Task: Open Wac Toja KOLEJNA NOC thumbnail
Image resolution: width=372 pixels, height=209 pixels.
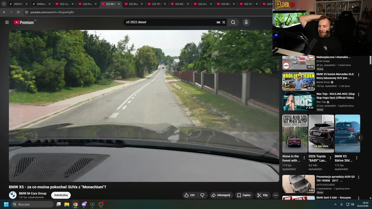Action: point(298,101)
